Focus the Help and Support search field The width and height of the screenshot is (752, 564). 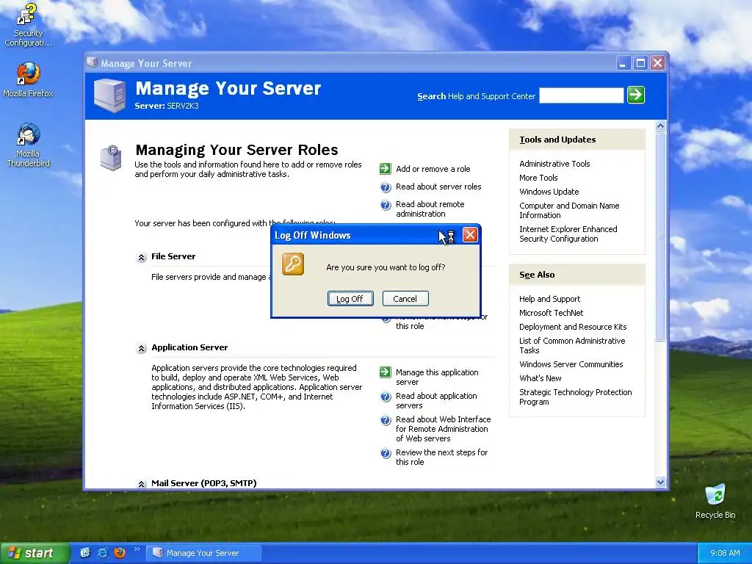click(582, 95)
